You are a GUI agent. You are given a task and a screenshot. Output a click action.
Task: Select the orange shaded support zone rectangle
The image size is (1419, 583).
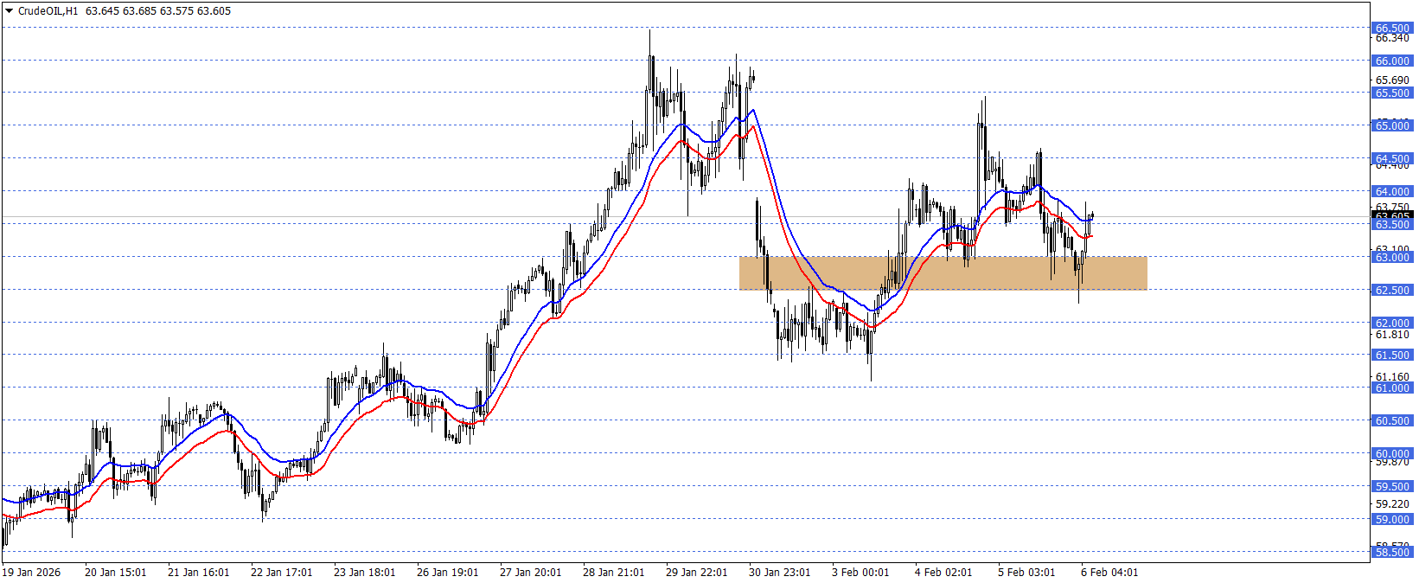(x=943, y=273)
